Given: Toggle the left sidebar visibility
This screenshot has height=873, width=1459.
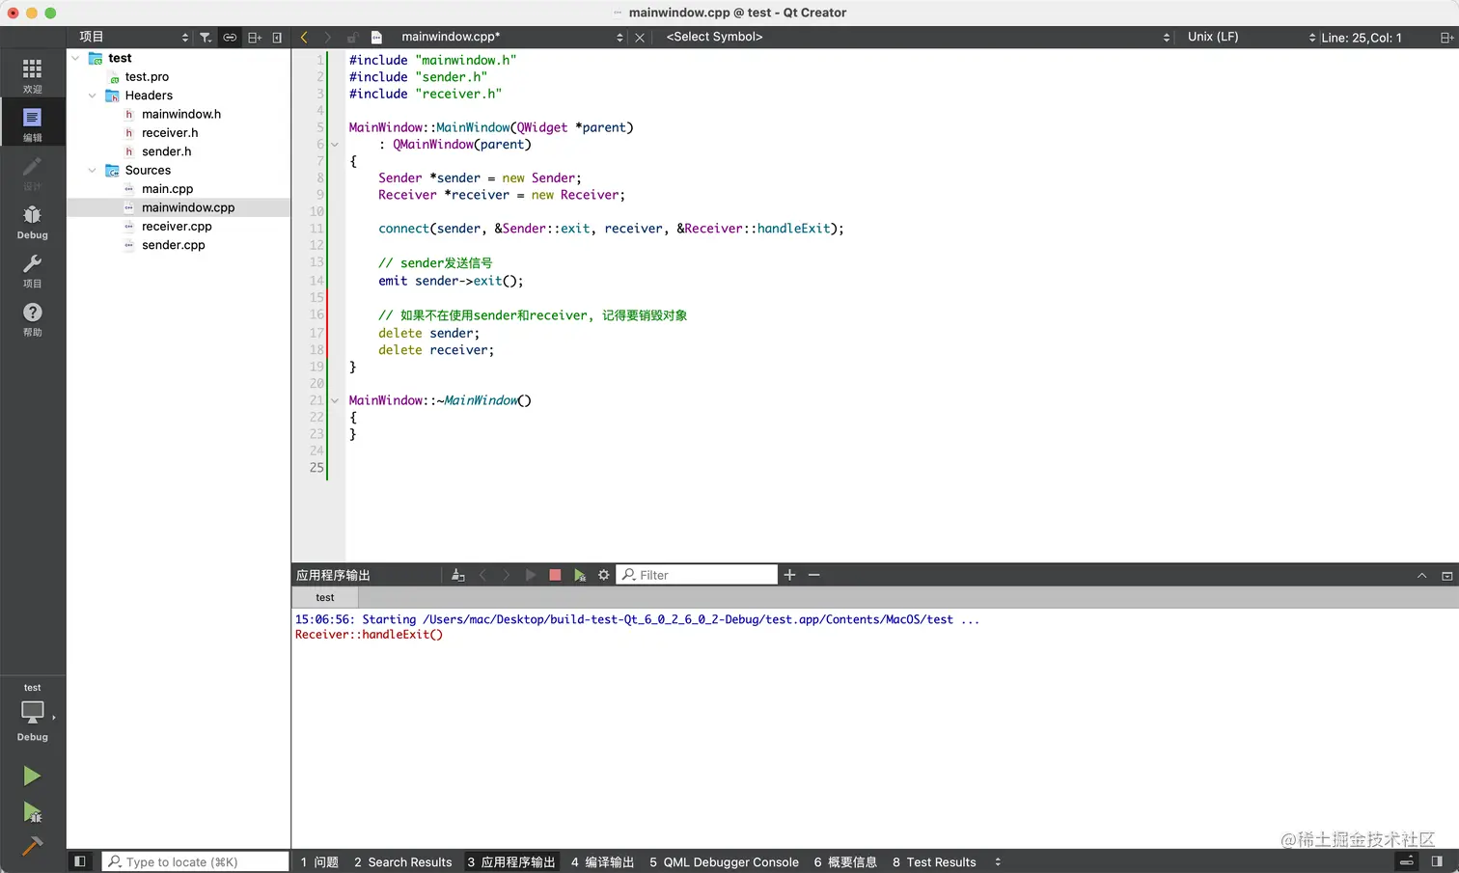Looking at the screenshot, I should [80, 861].
